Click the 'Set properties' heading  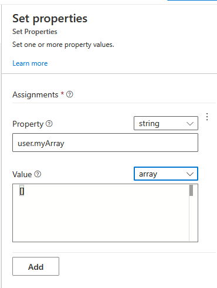tap(50, 19)
